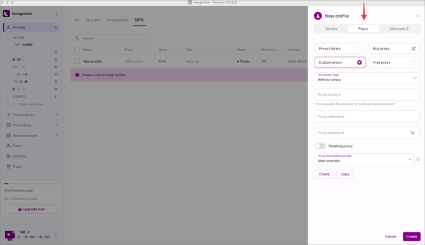Image resolution: width=425 pixels, height=245 pixels.
Task: Click the Settings gear icon
Action: point(8,156)
